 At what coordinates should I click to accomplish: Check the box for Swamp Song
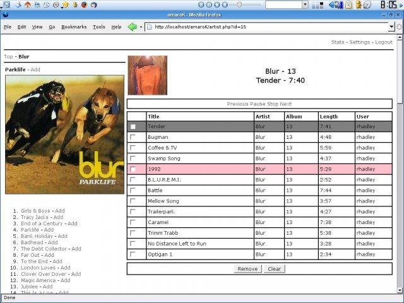[x=133, y=158]
